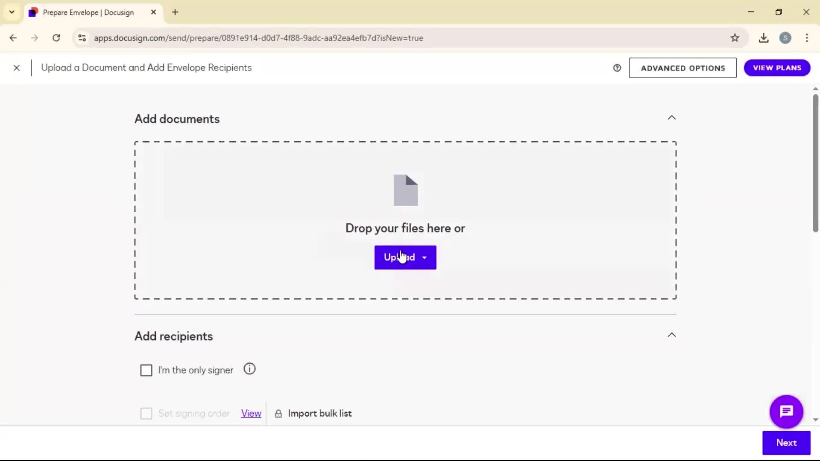Bookmark this page with the star icon
Viewport: 820px width, 461px height.
pos(735,38)
